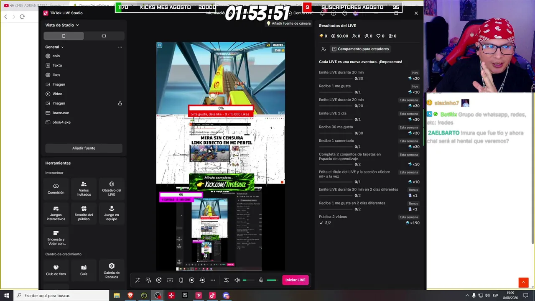Switch to landscape layout view
This screenshot has height=301, width=535.
click(x=104, y=36)
